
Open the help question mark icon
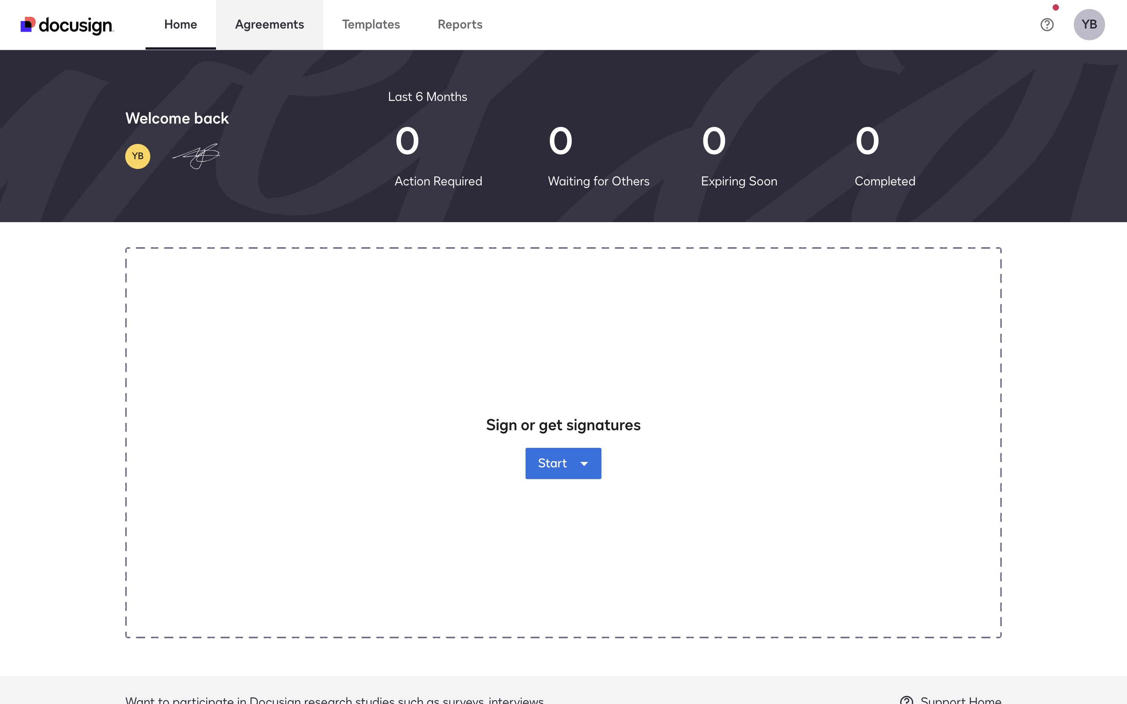[1046, 25]
